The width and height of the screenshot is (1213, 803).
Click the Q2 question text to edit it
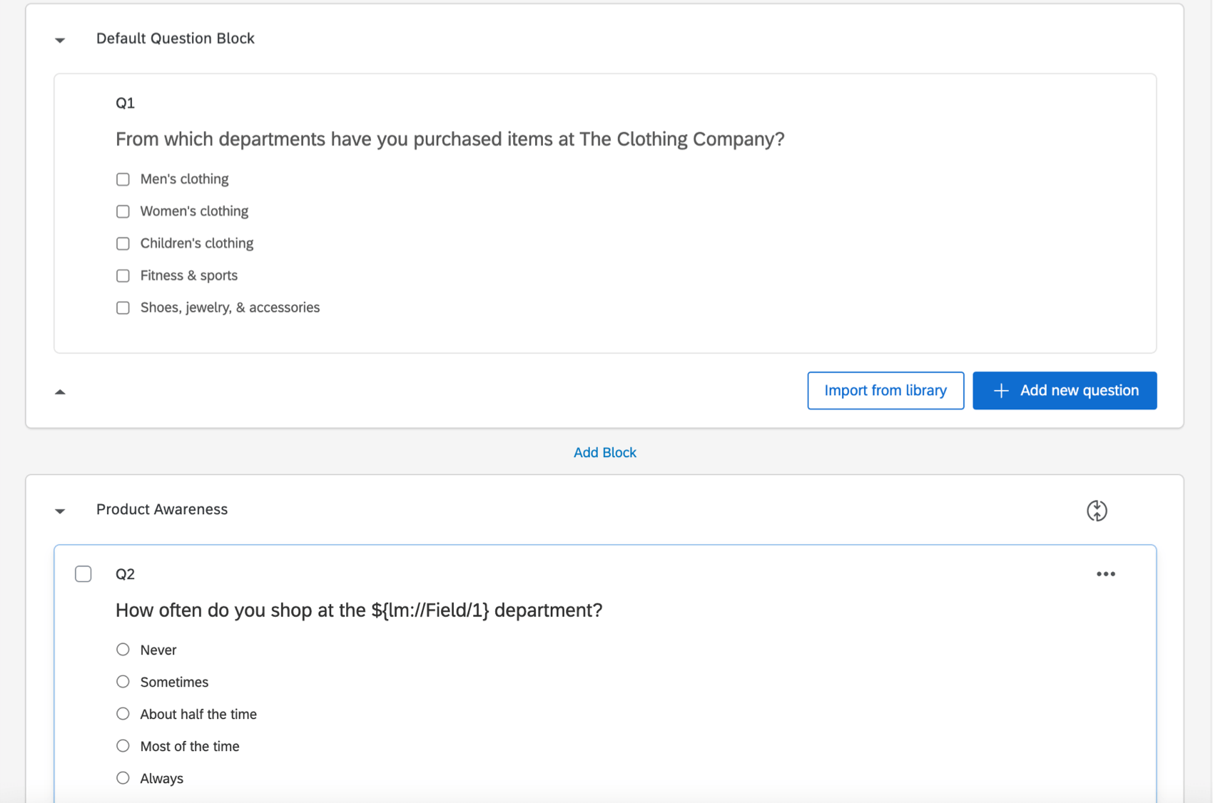[358, 610]
